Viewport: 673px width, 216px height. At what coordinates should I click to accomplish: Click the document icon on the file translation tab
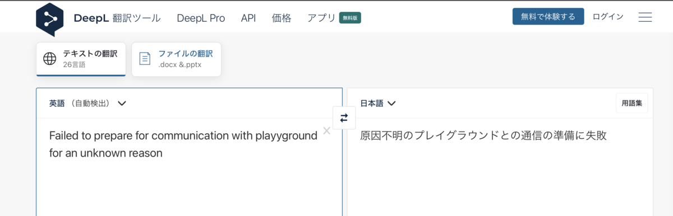tap(145, 59)
